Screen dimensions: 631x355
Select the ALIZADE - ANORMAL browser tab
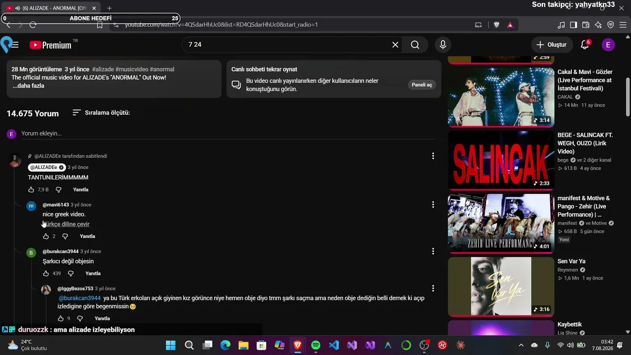click(x=52, y=8)
